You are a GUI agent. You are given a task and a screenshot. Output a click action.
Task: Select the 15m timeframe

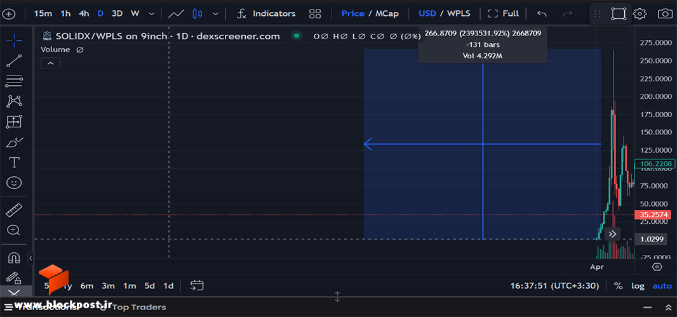43,14
